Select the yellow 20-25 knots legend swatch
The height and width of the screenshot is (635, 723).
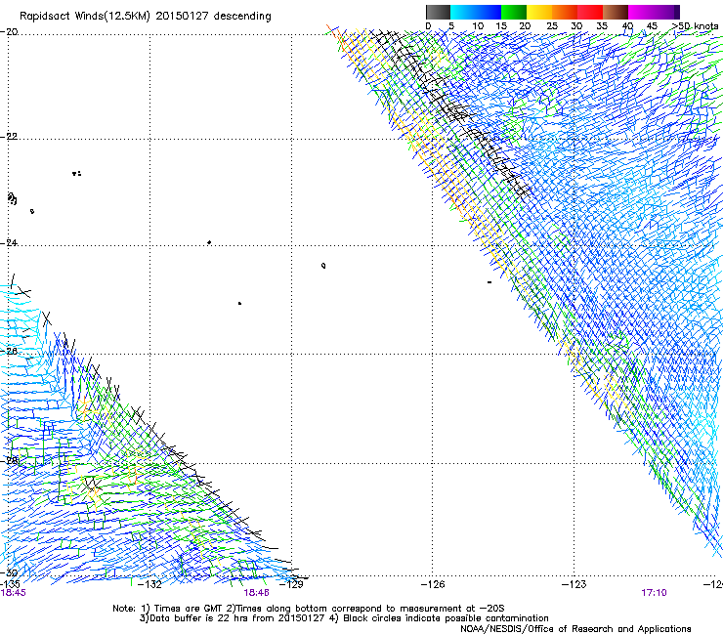click(539, 12)
